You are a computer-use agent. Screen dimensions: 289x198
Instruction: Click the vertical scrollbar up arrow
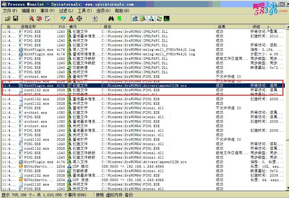click(287, 27)
